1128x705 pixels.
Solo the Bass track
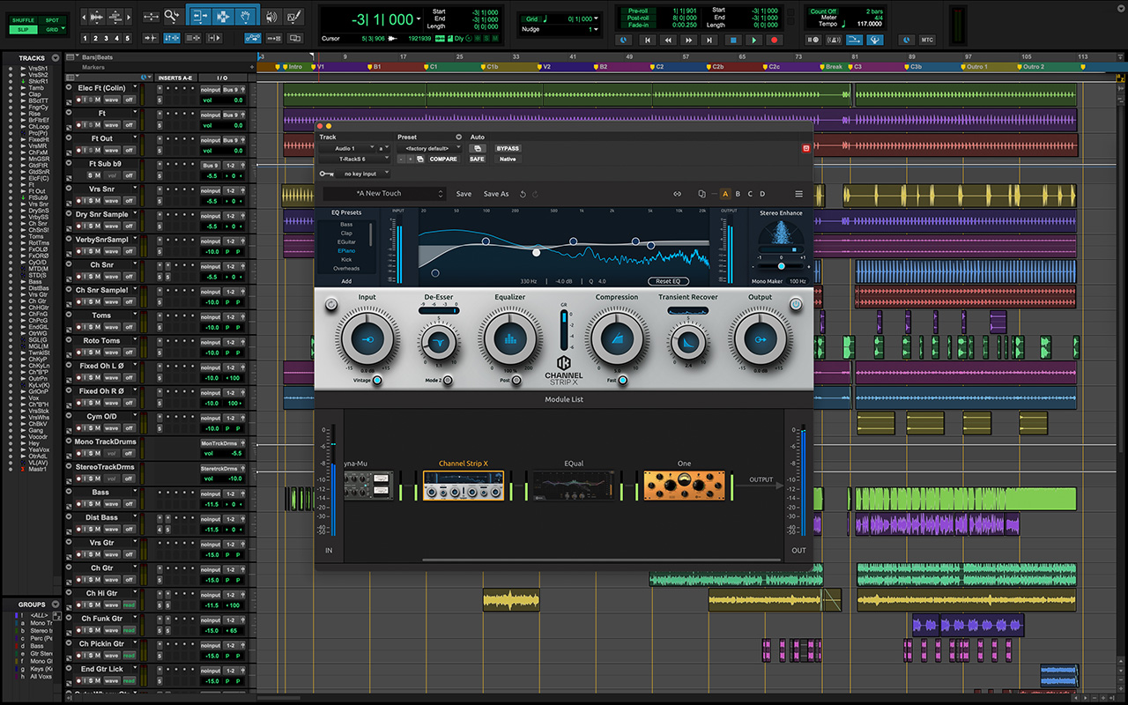point(91,504)
